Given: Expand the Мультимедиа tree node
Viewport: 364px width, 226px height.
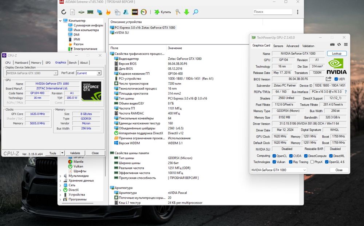Looking at the screenshot, I should (60, 176).
